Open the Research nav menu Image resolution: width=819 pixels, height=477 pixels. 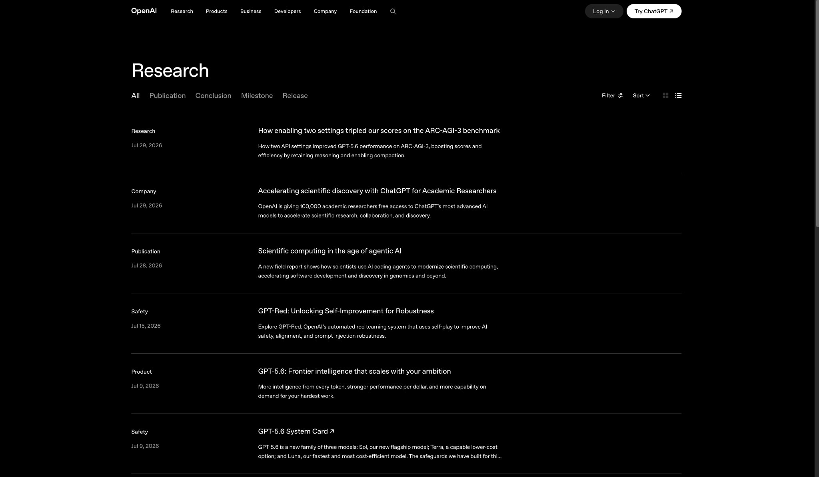182,11
